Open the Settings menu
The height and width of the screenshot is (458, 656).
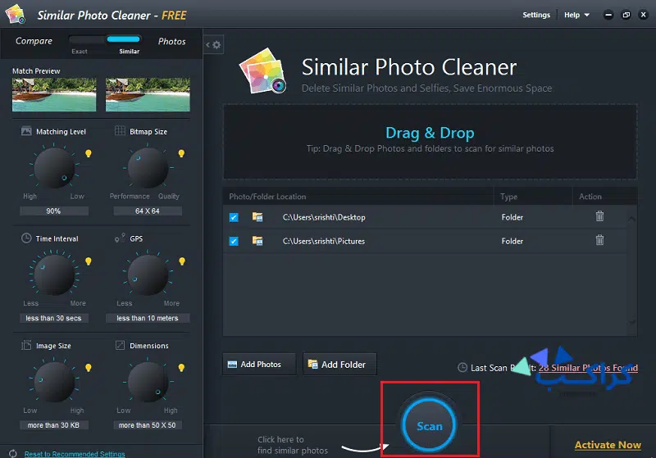point(536,15)
